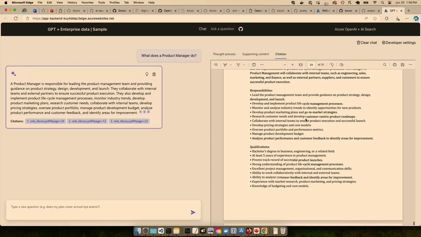This screenshot has height=237, width=421.
Task: Open the History menu in menu bar
Action: point(72,3)
